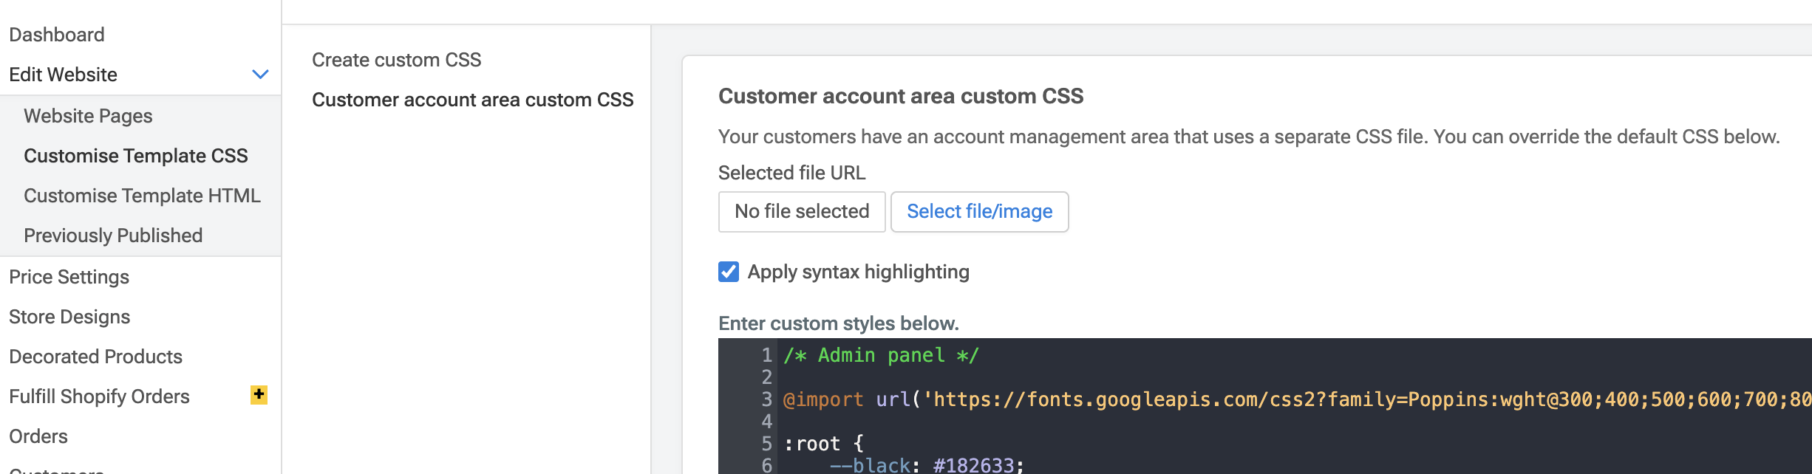Select Customer account area custom CSS tab
Screen dimensions: 1812x474
pyautogui.click(x=472, y=100)
